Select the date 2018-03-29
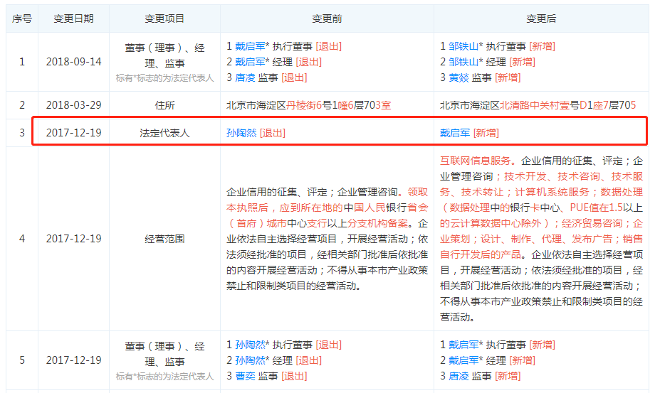 click(x=73, y=105)
